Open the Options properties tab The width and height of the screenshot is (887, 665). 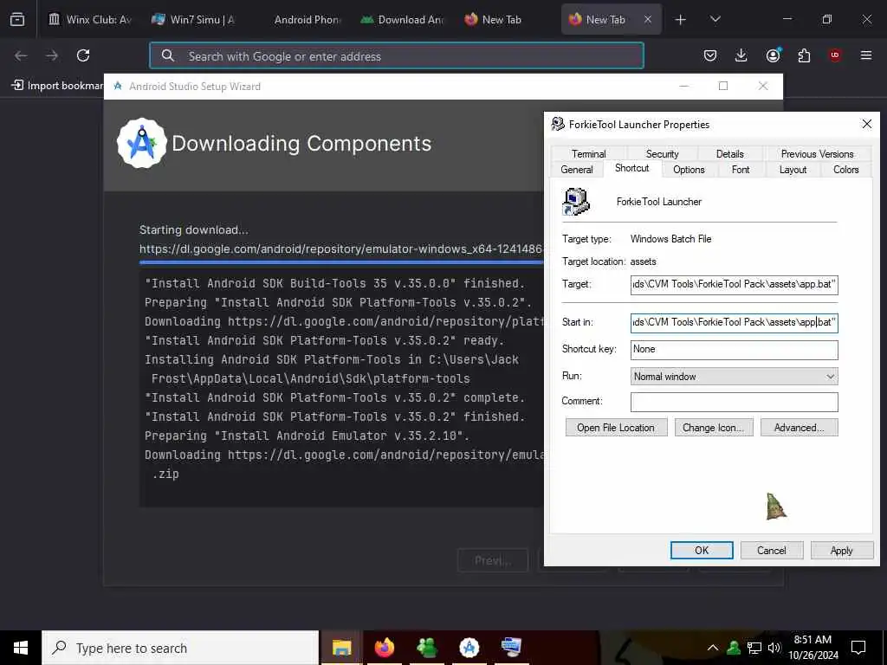[x=689, y=170]
